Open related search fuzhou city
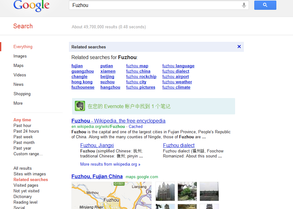This screenshot has width=293, height=209. [136, 82]
